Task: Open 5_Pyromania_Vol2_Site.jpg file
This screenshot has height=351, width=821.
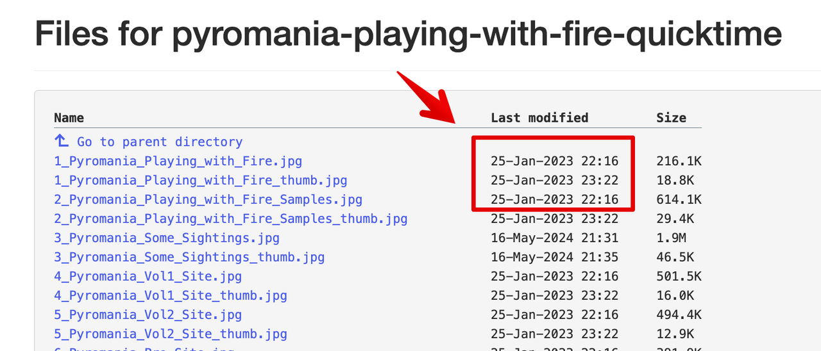Action: click(148, 315)
